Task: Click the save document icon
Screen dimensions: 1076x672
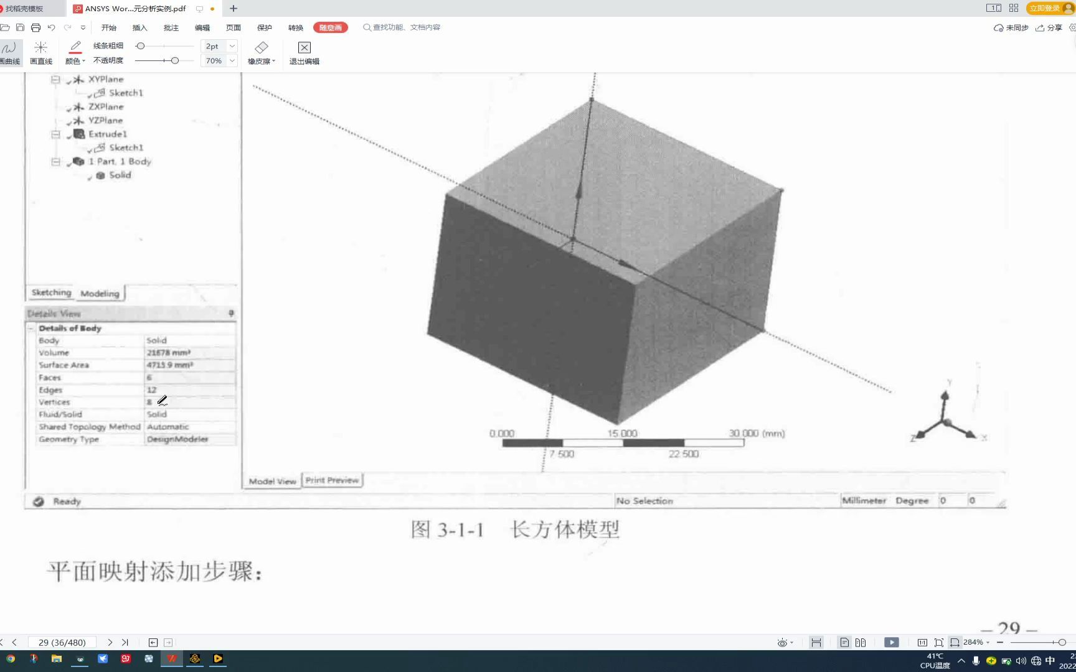Action: coord(19,27)
